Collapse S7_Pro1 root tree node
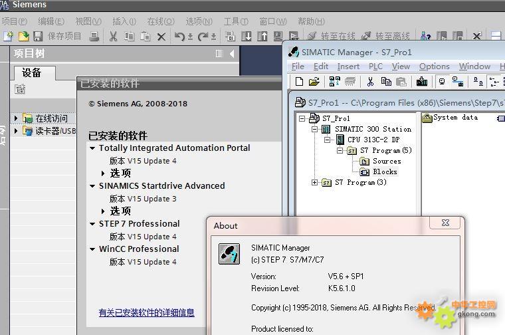The height and width of the screenshot is (335, 505). (x=302, y=118)
